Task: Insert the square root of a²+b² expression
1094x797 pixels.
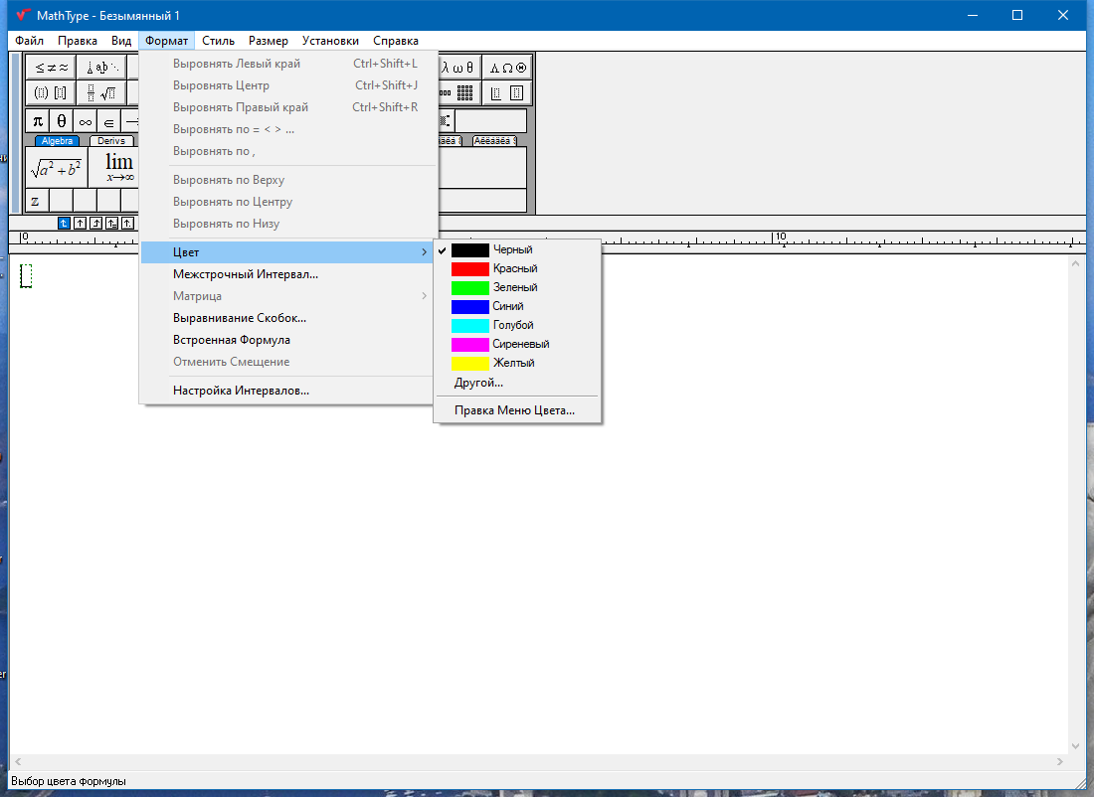Action: [x=57, y=167]
